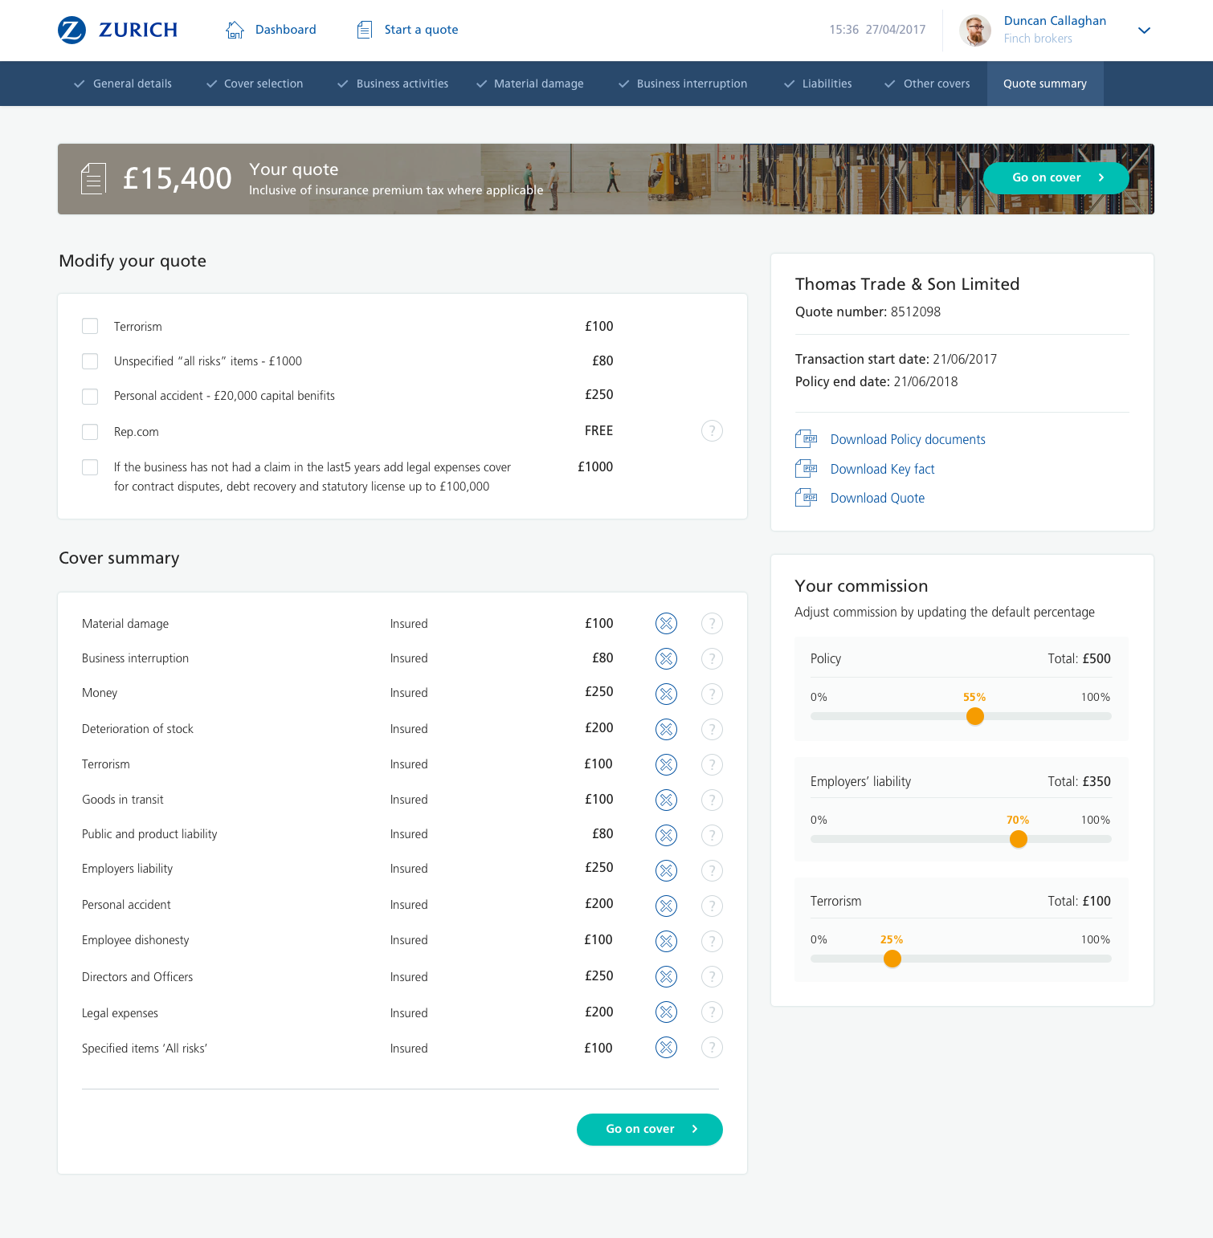Open Business interruption step

pyautogui.click(x=683, y=83)
